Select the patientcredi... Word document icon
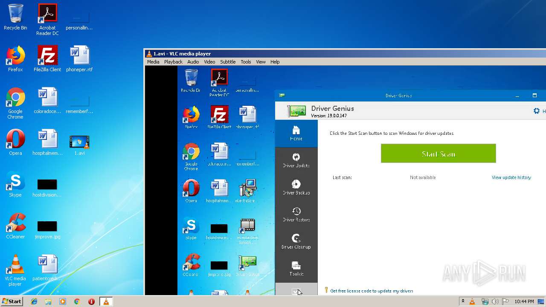Screen dimensions: 546x307 click(47, 268)
